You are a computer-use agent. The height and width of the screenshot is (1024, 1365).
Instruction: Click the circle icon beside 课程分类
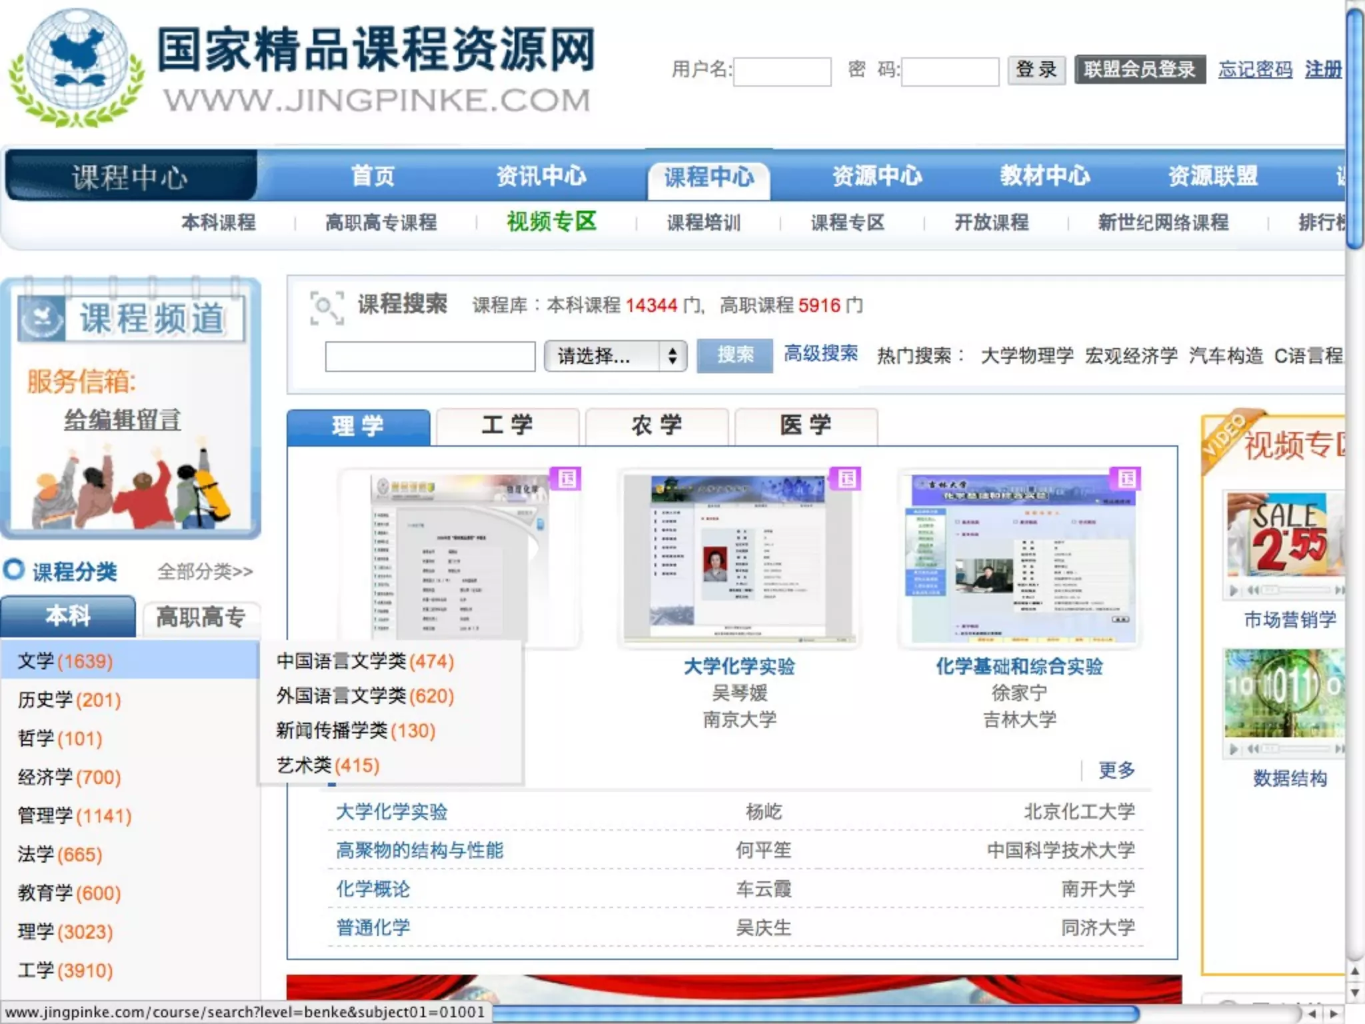[x=14, y=570]
